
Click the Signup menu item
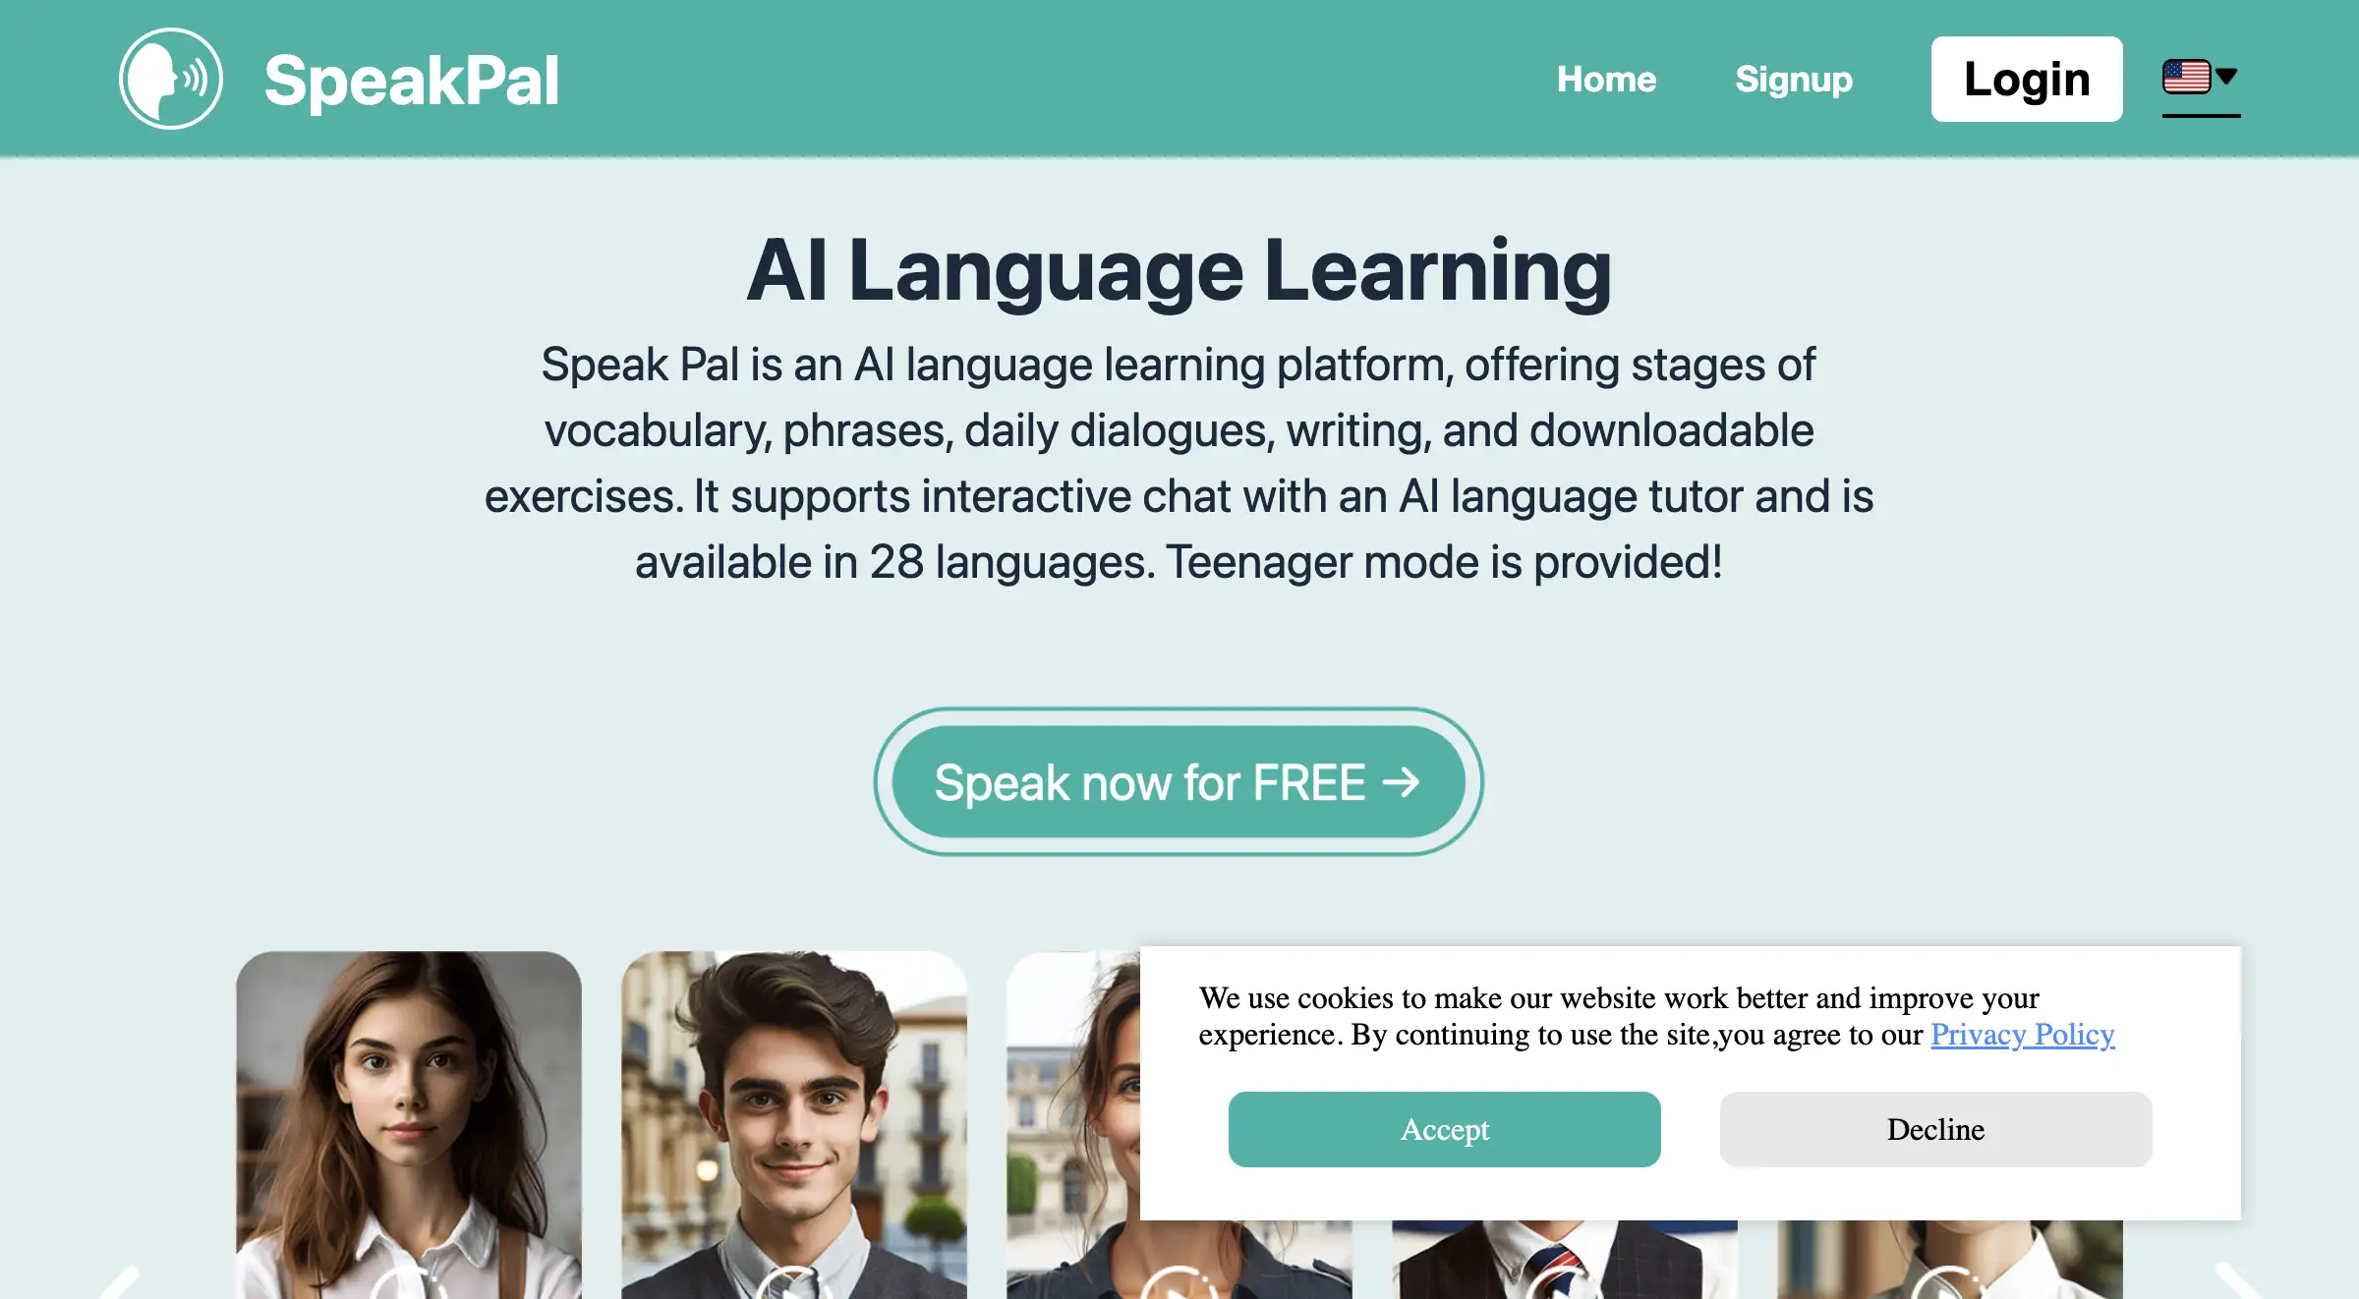click(1793, 77)
